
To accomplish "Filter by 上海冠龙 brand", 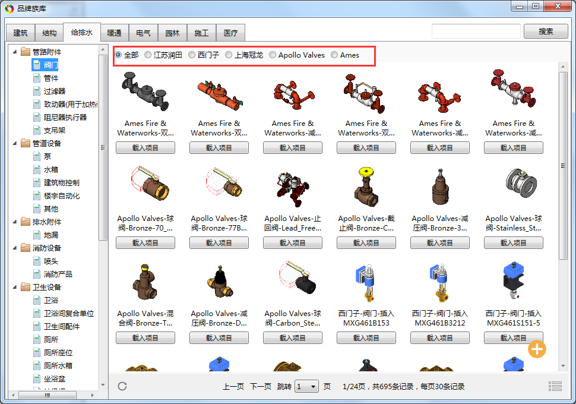I will 244,55.
